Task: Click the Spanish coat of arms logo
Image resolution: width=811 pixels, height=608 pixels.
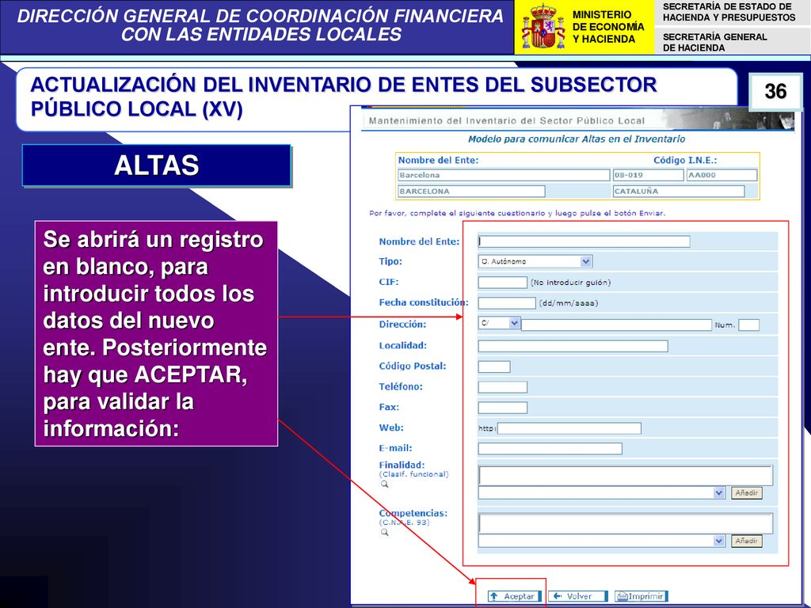Action: [x=543, y=27]
